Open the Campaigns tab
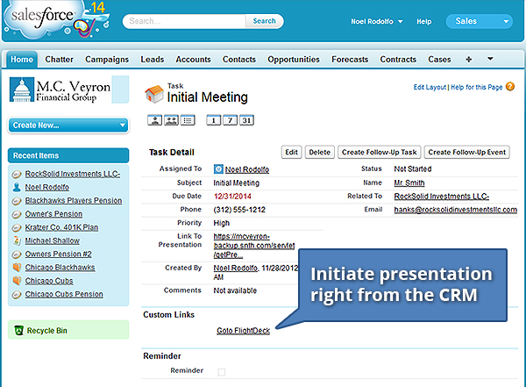526x387 pixels. coord(107,60)
